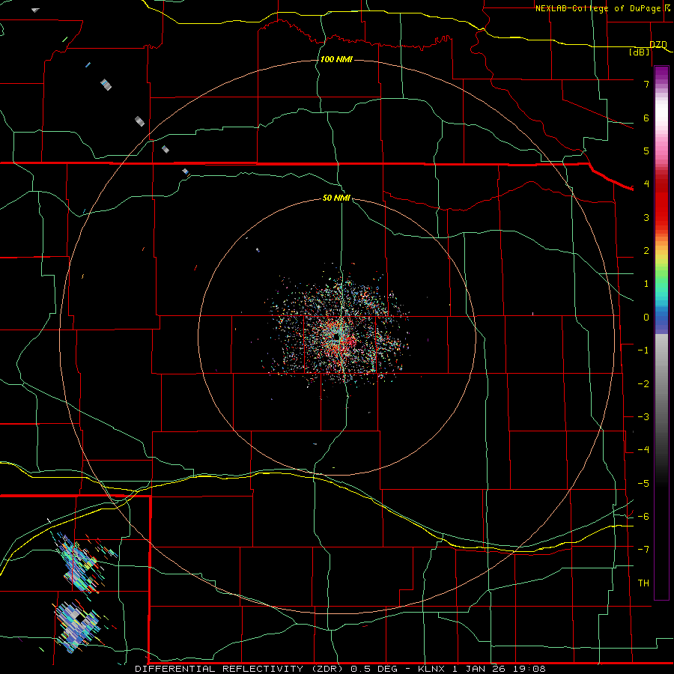Viewport: 674px width, 674px height.
Task: Click the 50 NMI range ring label
Action: (336, 198)
